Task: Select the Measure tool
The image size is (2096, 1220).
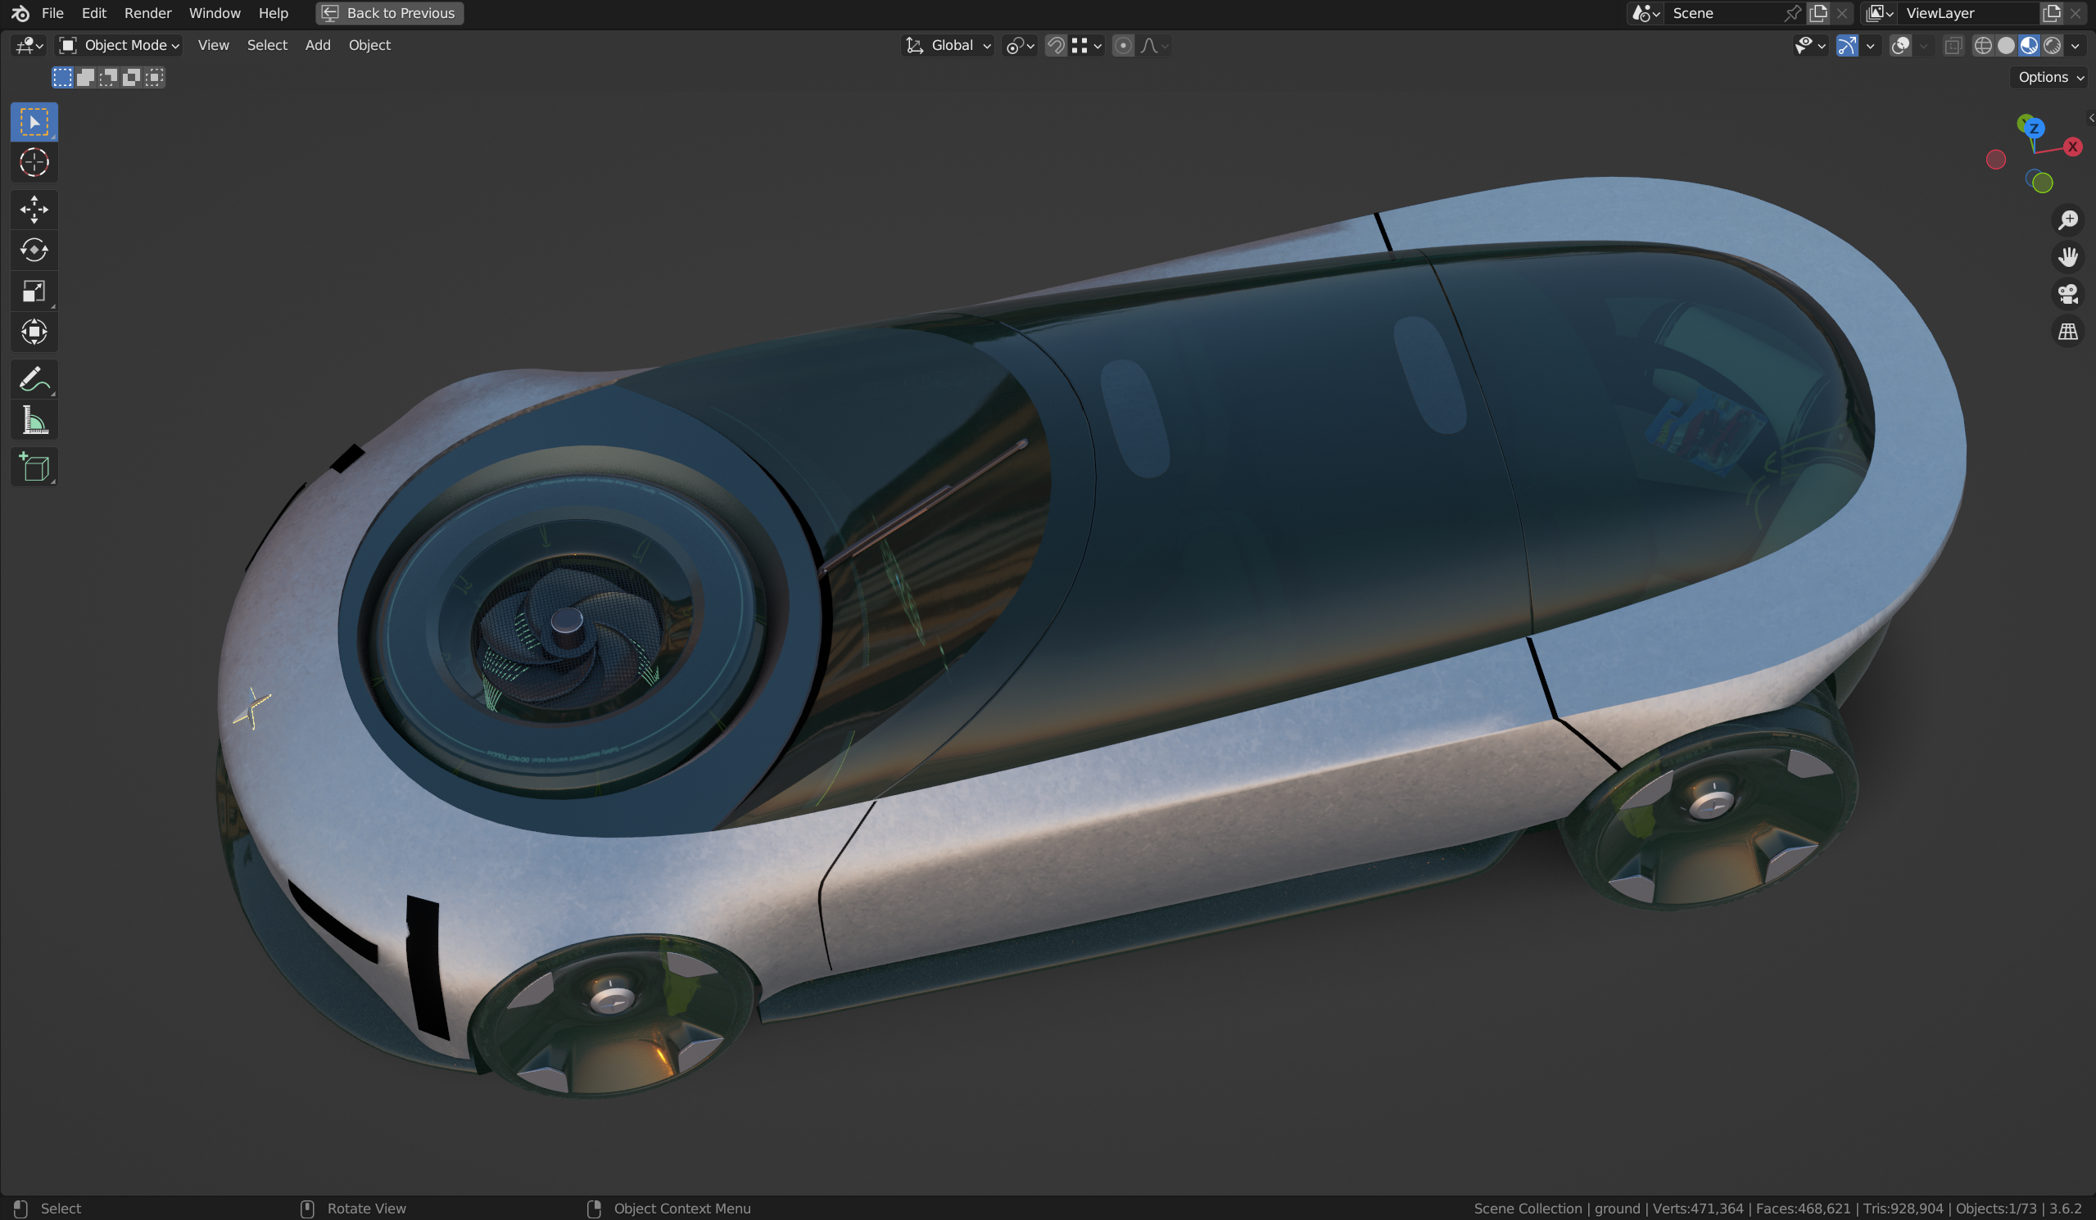Action: (x=34, y=420)
